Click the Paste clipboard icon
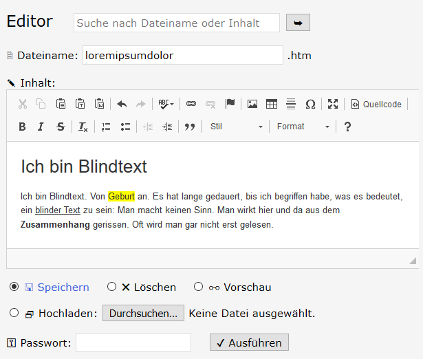423x359 pixels. [x=61, y=104]
